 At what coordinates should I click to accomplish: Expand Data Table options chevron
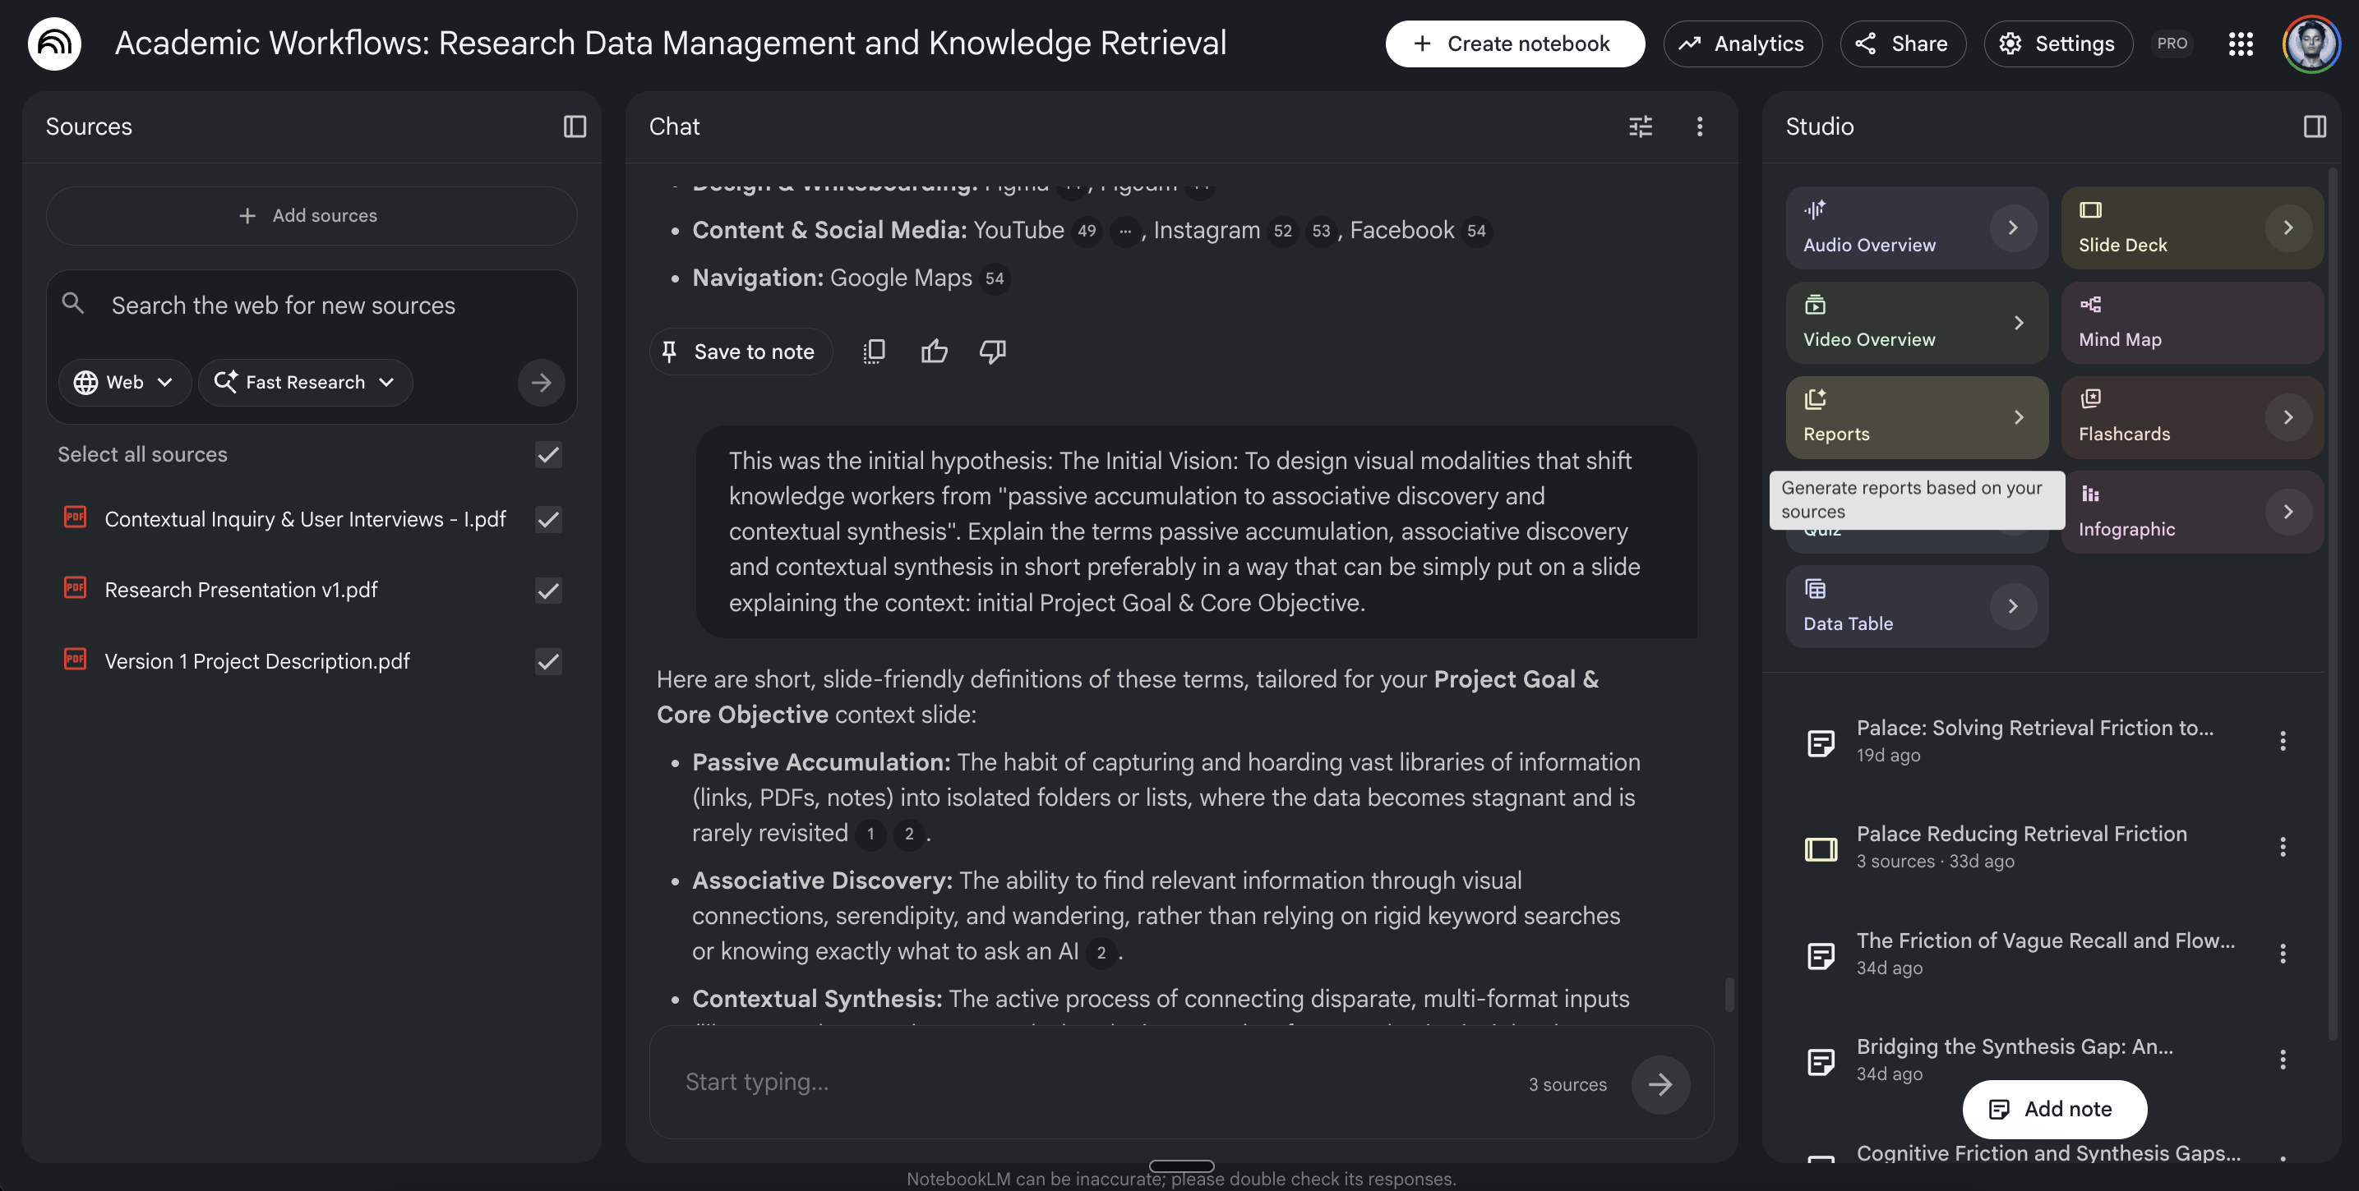pos(2013,606)
